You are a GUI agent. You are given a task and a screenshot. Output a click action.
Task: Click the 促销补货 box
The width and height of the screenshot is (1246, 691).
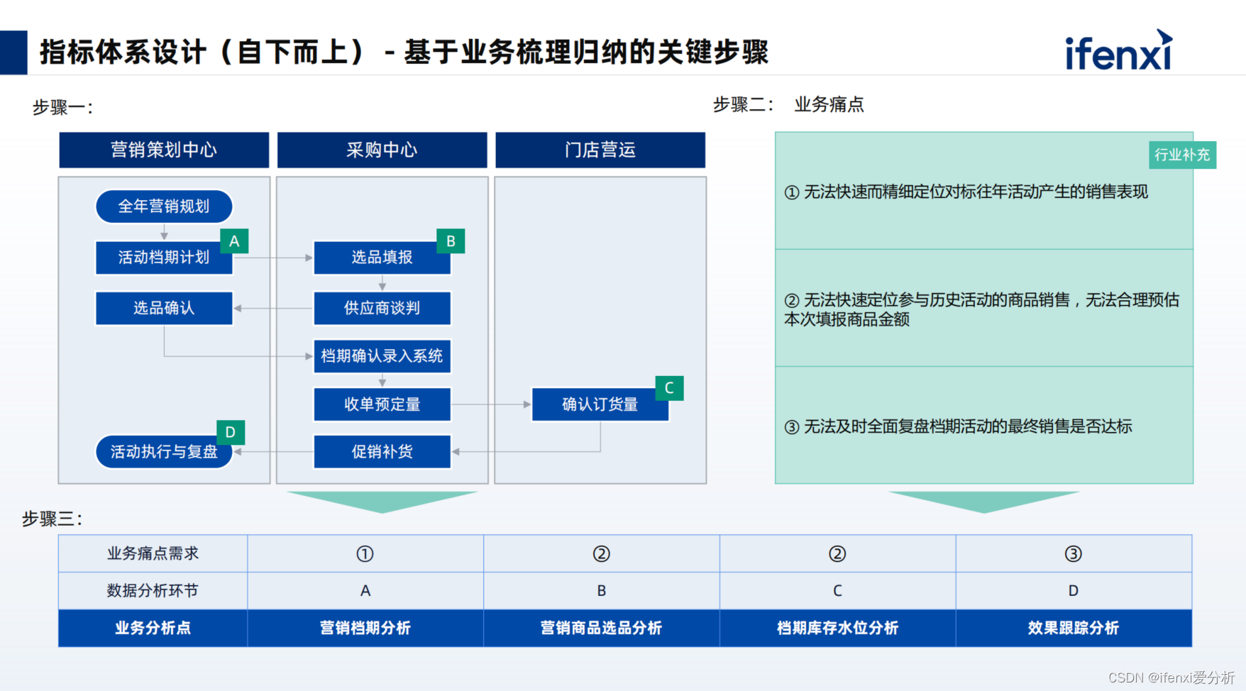pyautogui.click(x=382, y=452)
